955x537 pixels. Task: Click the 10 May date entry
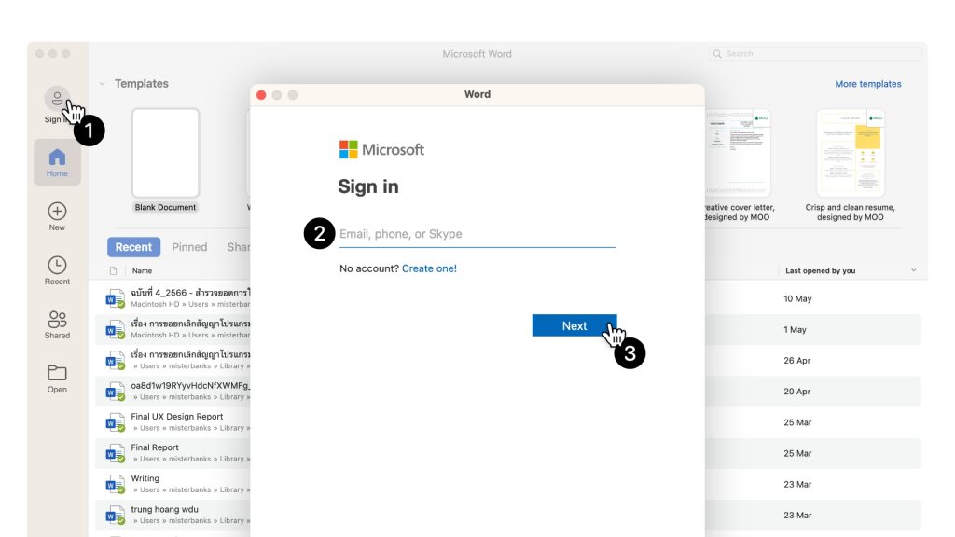click(x=797, y=299)
